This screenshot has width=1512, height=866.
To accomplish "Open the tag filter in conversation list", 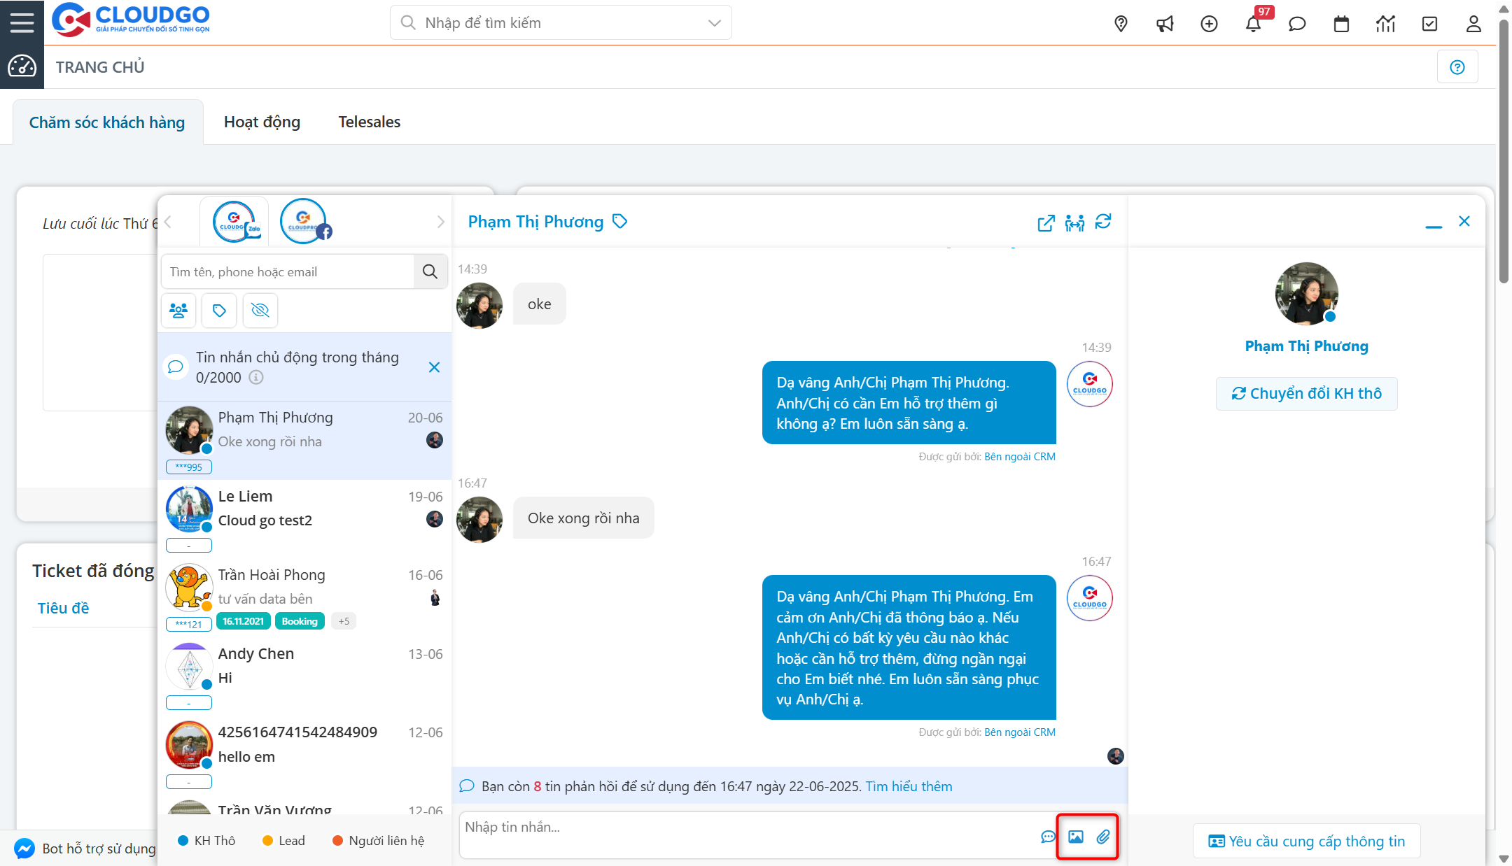I will (219, 310).
